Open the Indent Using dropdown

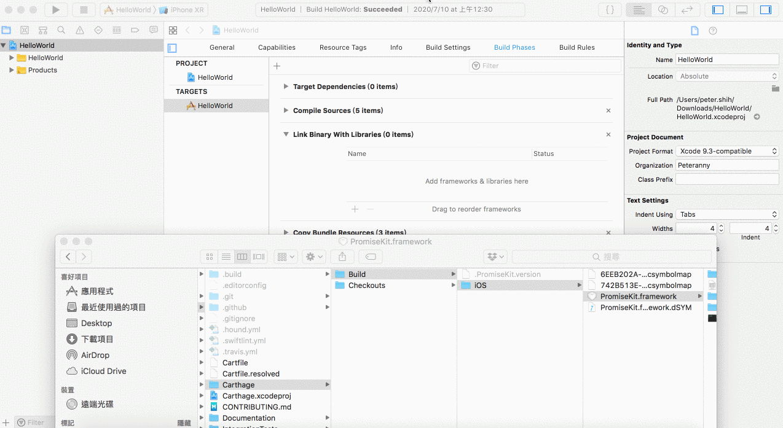(727, 214)
